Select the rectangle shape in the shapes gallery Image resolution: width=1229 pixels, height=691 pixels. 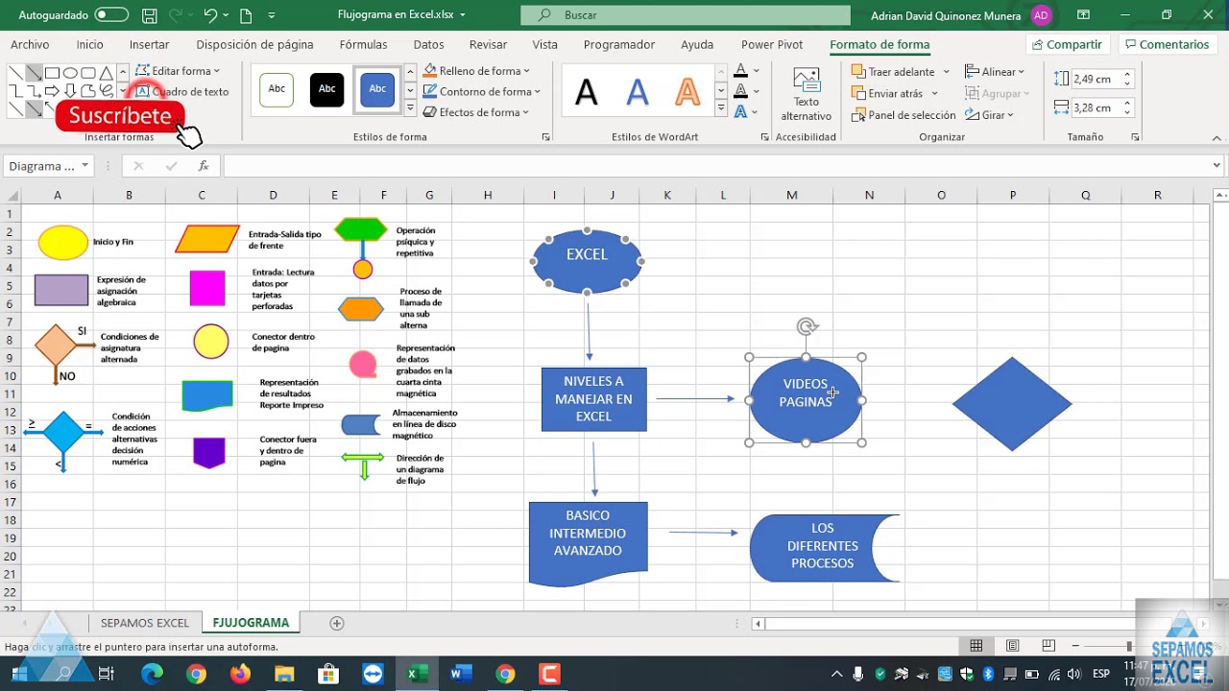click(52, 73)
